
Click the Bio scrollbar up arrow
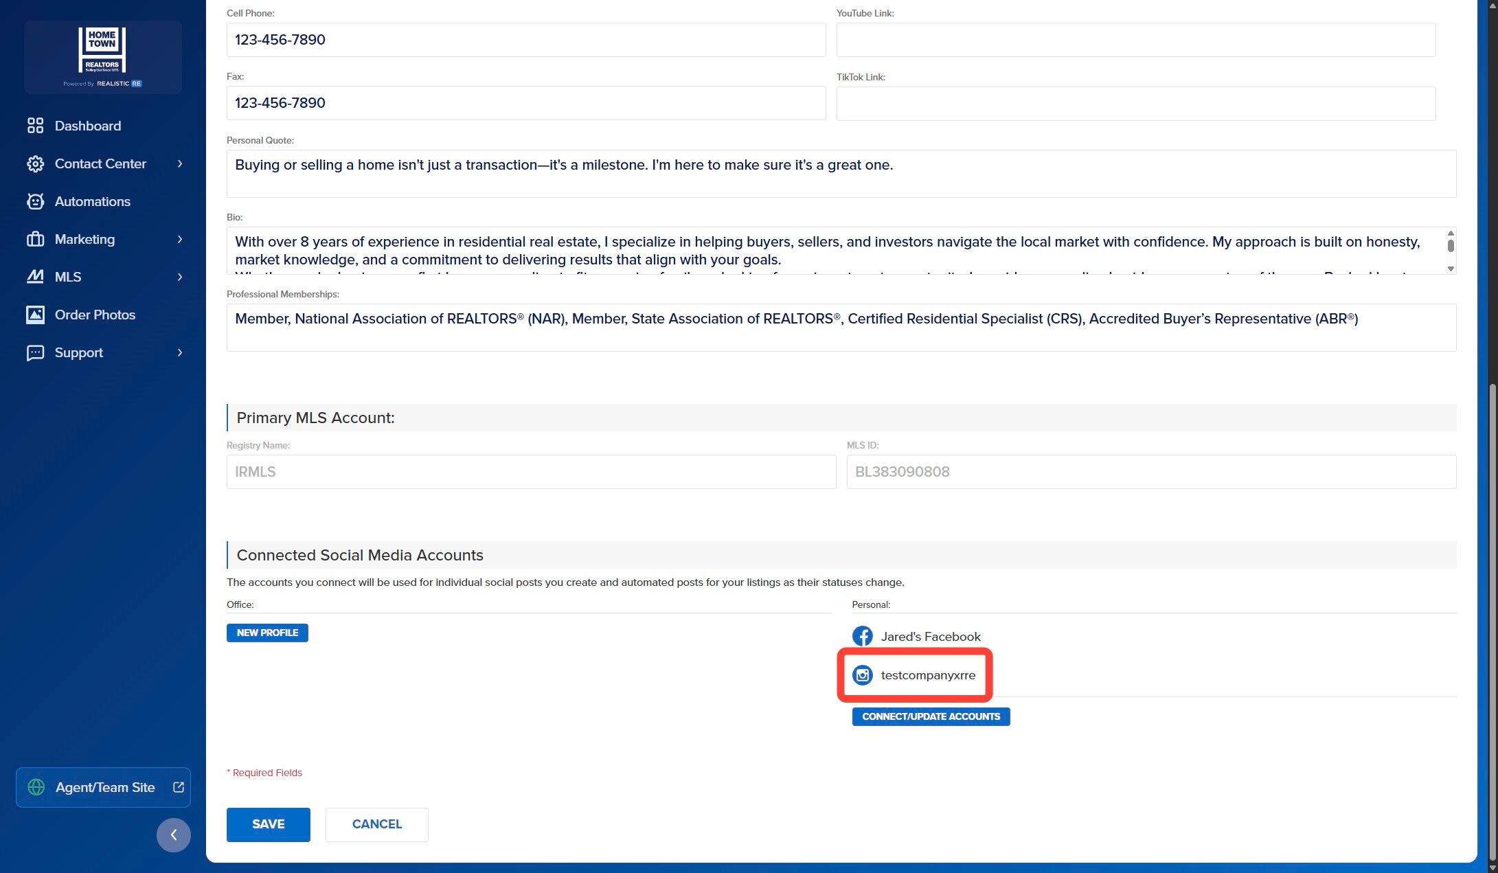point(1451,234)
